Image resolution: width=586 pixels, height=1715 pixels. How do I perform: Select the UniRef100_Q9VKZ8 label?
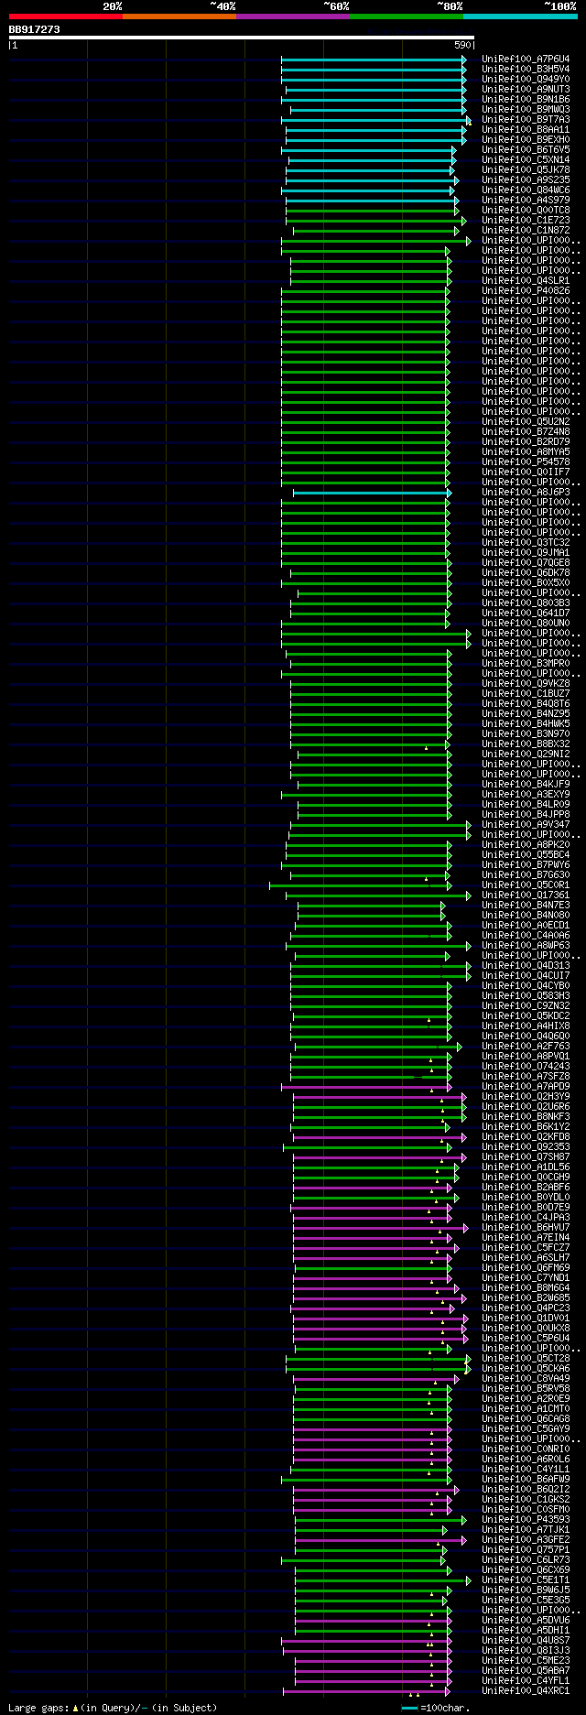(526, 684)
